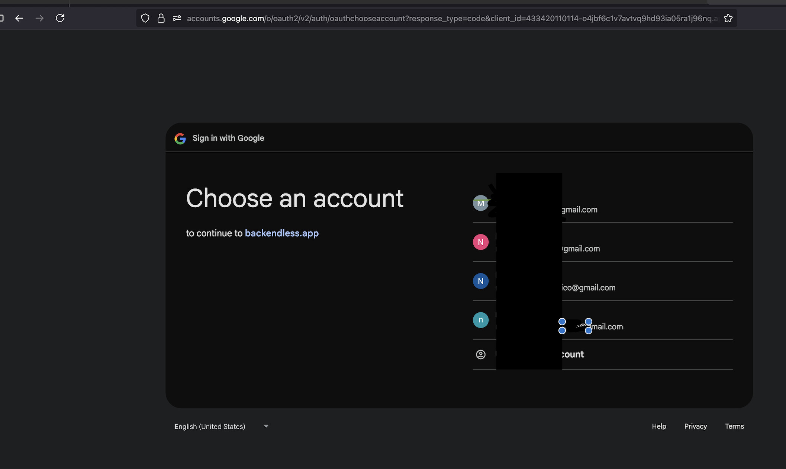
Task: Open the Help link
Action: click(x=659, y=427)
